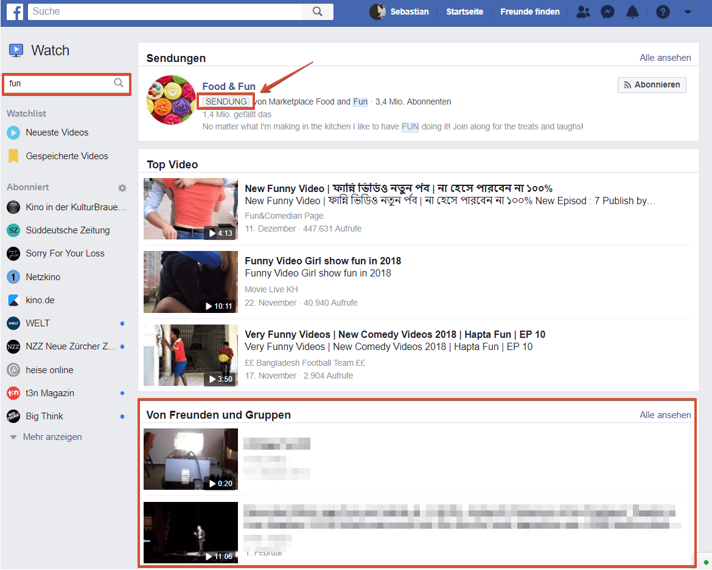Click the Facebook logo icon
712x570 pixels.
pyautogui.click(x=15, y=12)
